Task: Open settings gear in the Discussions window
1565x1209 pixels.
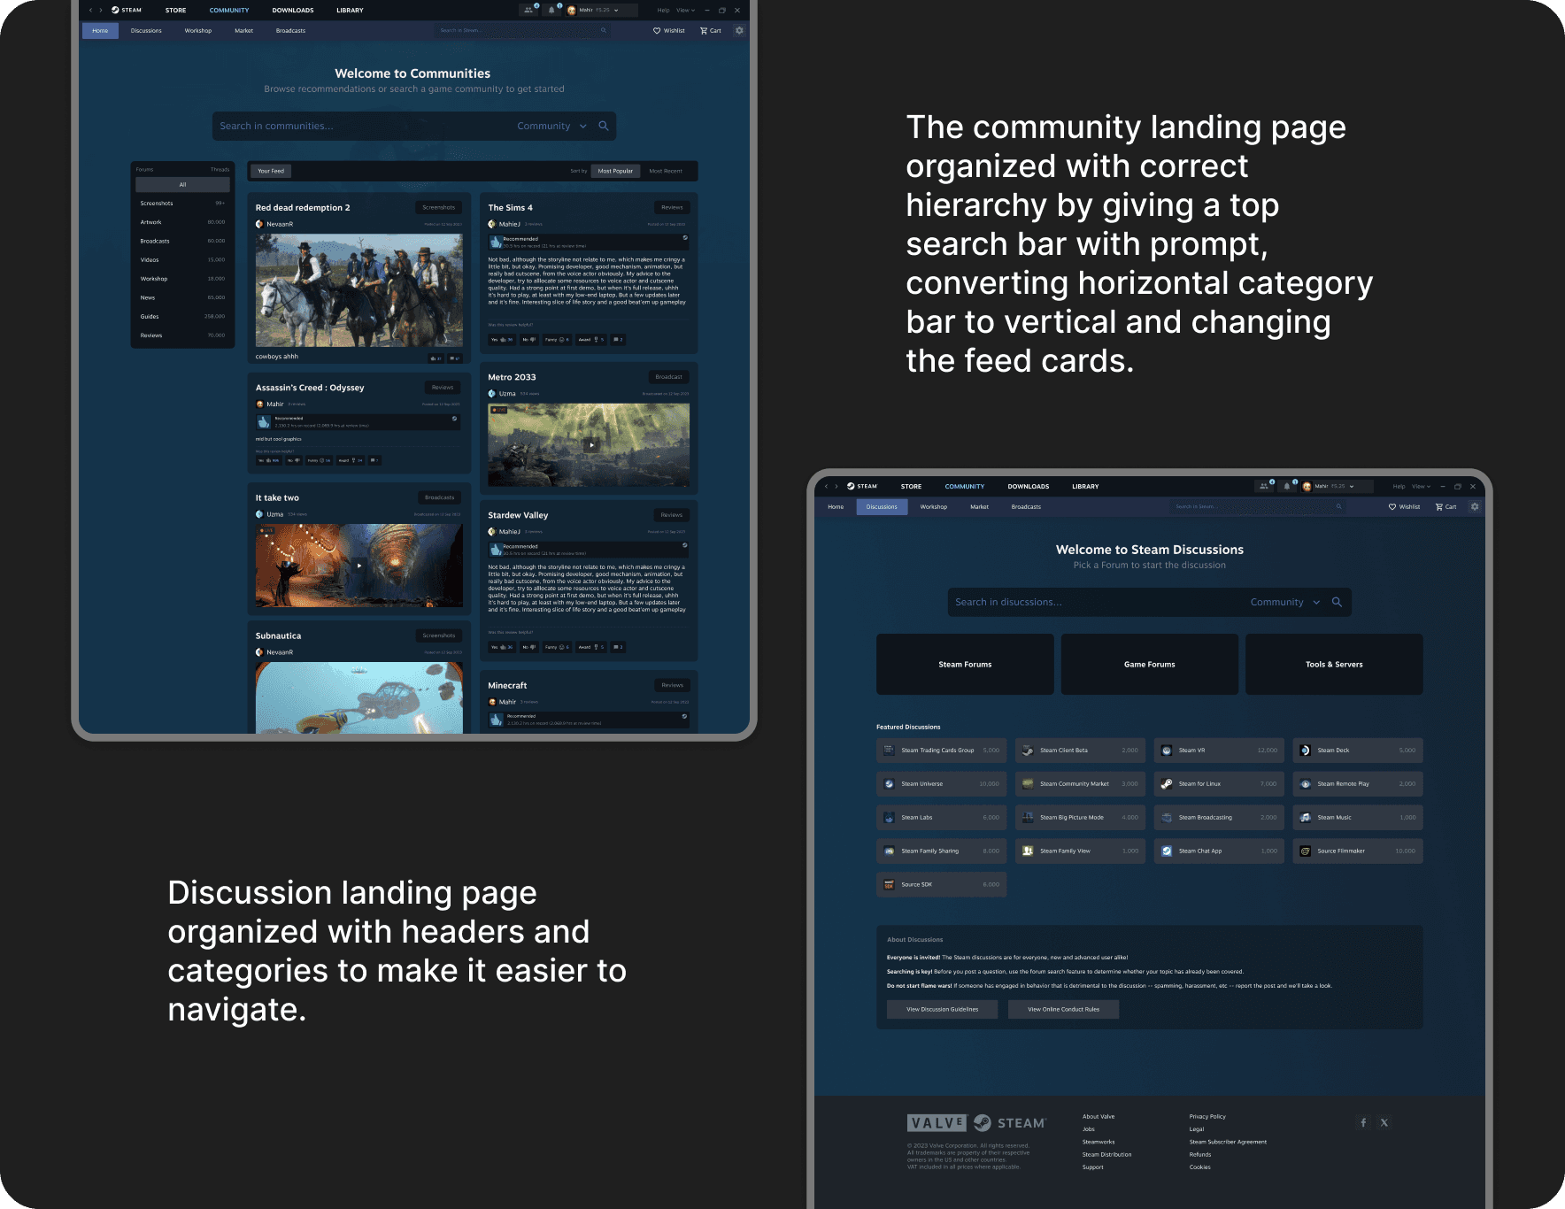Action: pyautogui.click(x=1475, y=507)
